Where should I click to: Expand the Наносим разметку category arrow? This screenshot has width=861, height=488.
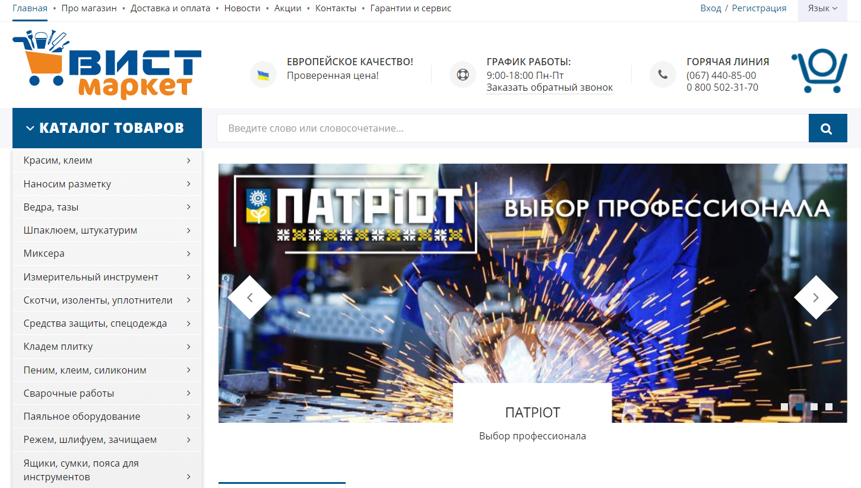point(188,184)
